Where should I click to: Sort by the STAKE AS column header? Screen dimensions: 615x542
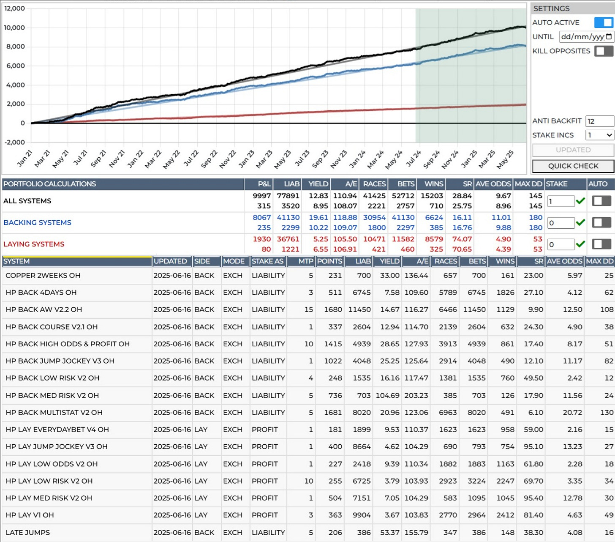268,261
